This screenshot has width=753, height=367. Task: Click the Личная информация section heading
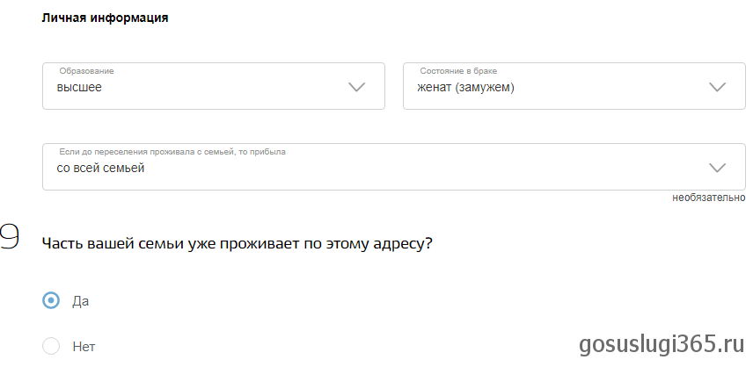(105, 18)
